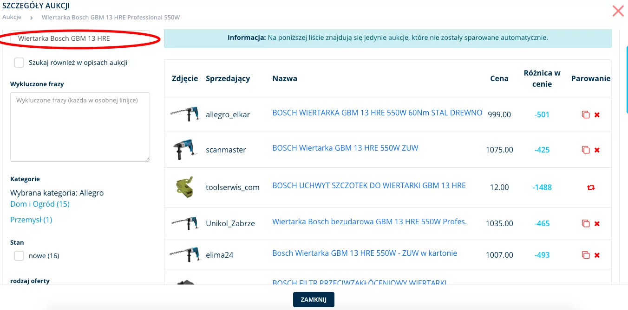Click the 'Wykluczone frazy' text area
628x310 pixels.
click(x=80, y=127)
